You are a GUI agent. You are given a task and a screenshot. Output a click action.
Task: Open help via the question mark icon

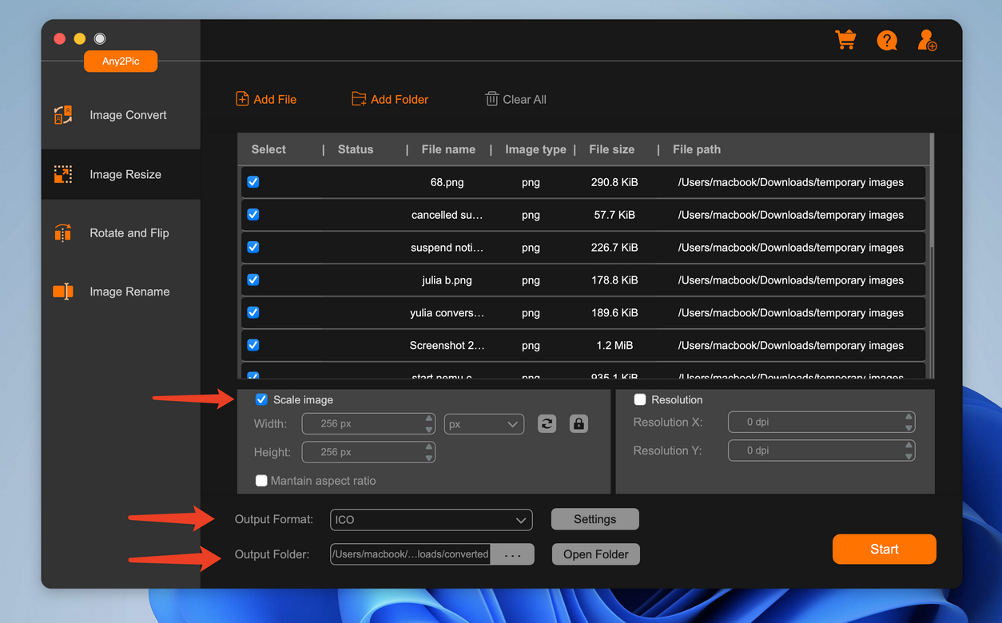coord(887,40)
